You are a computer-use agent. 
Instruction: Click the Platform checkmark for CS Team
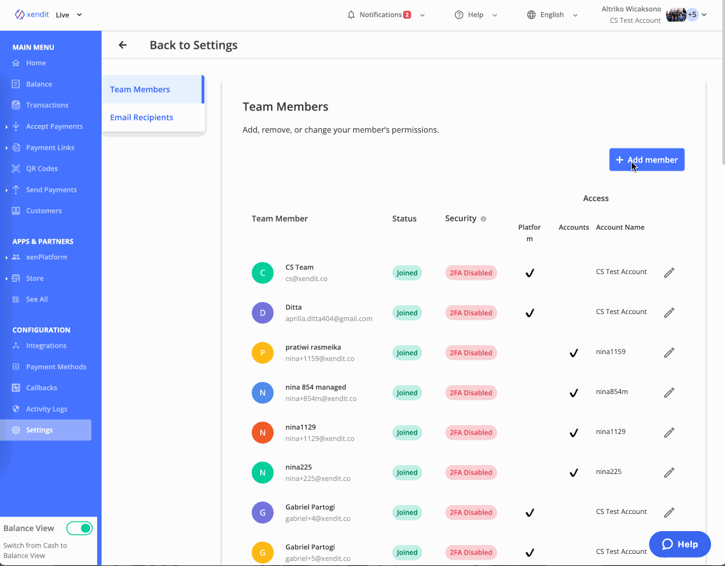[529, 273]
